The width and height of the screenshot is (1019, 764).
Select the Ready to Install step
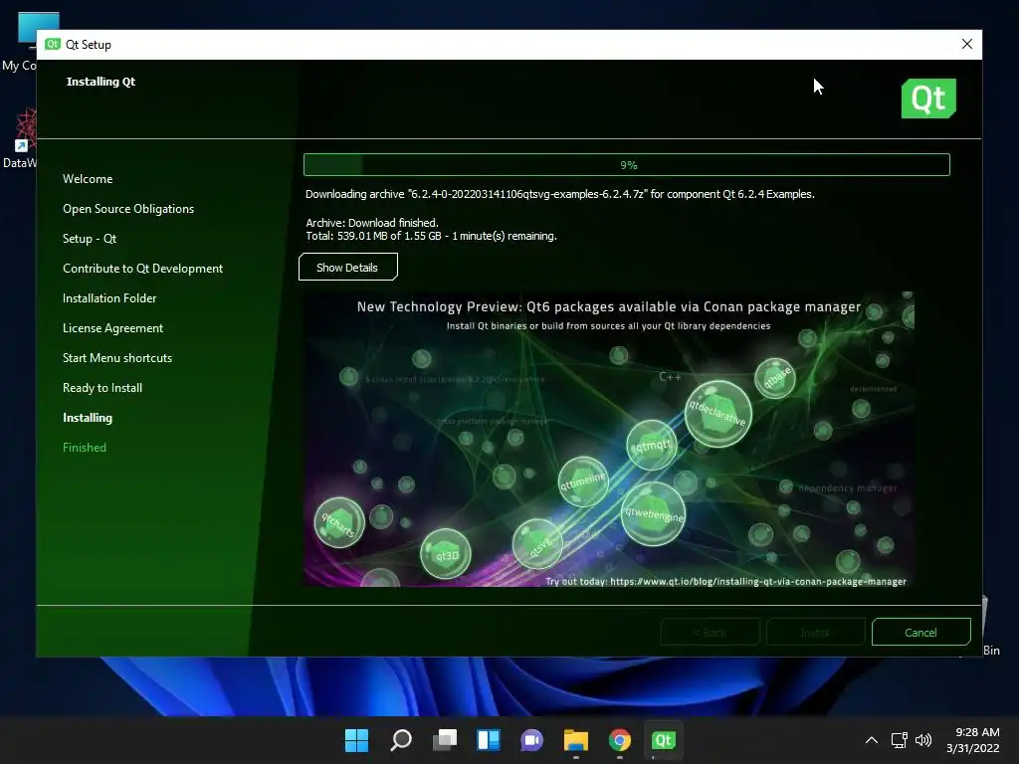coord(102,388)
